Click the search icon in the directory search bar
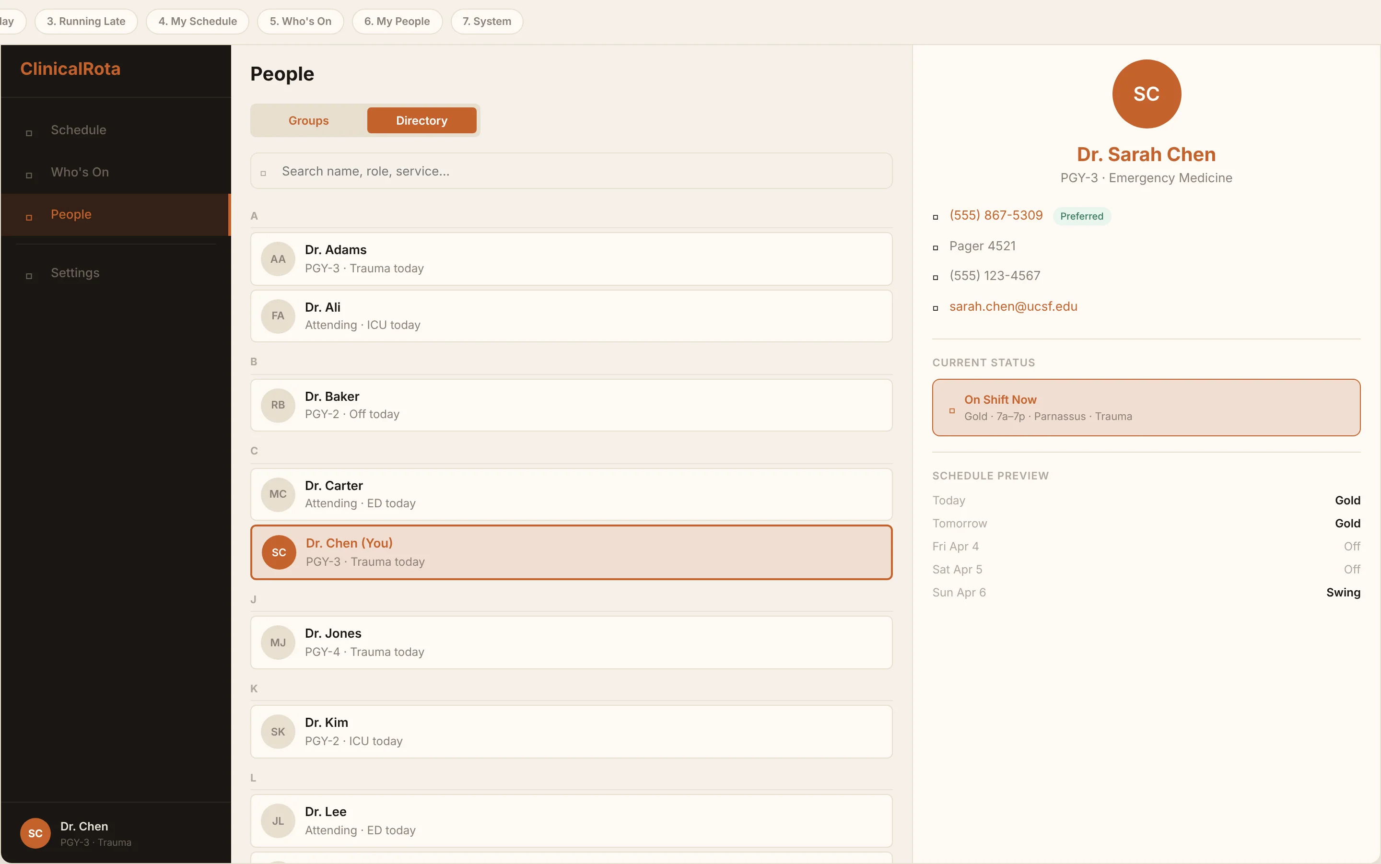The width and height of the screenshot is (1381, 864). point(263,173)
